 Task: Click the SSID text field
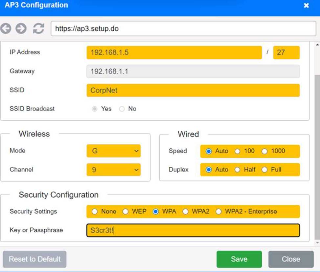pyautogui.click(x=193, y=90)
